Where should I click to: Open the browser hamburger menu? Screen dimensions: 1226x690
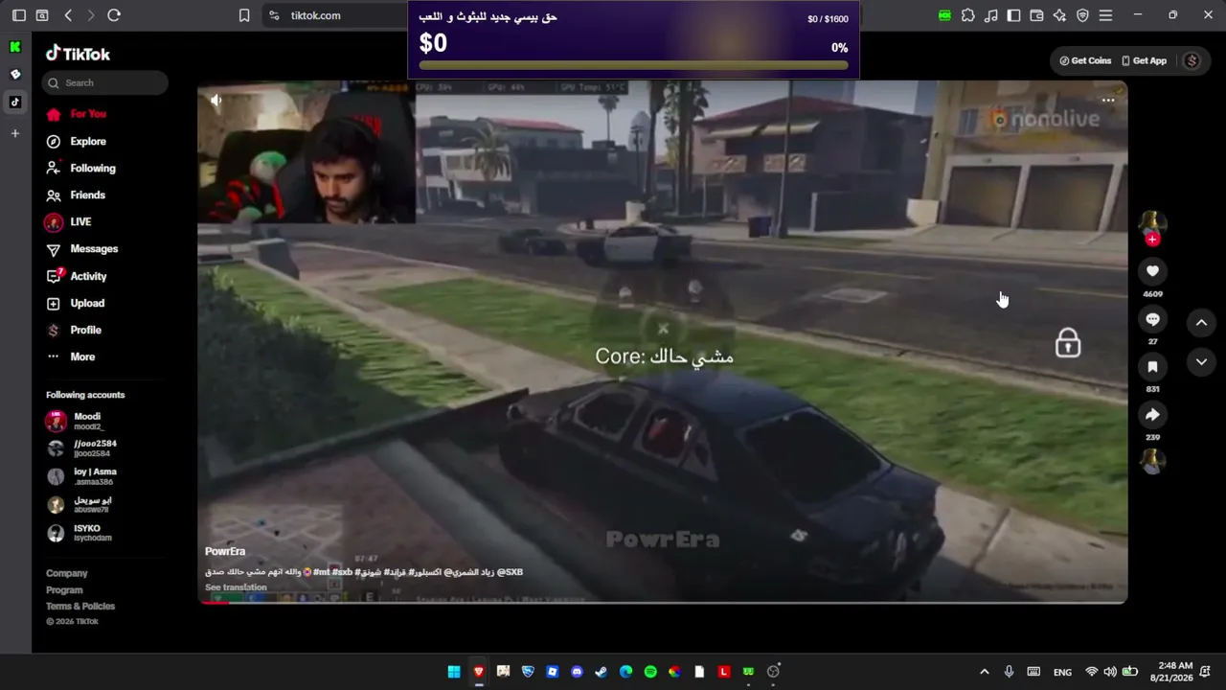1105,15
